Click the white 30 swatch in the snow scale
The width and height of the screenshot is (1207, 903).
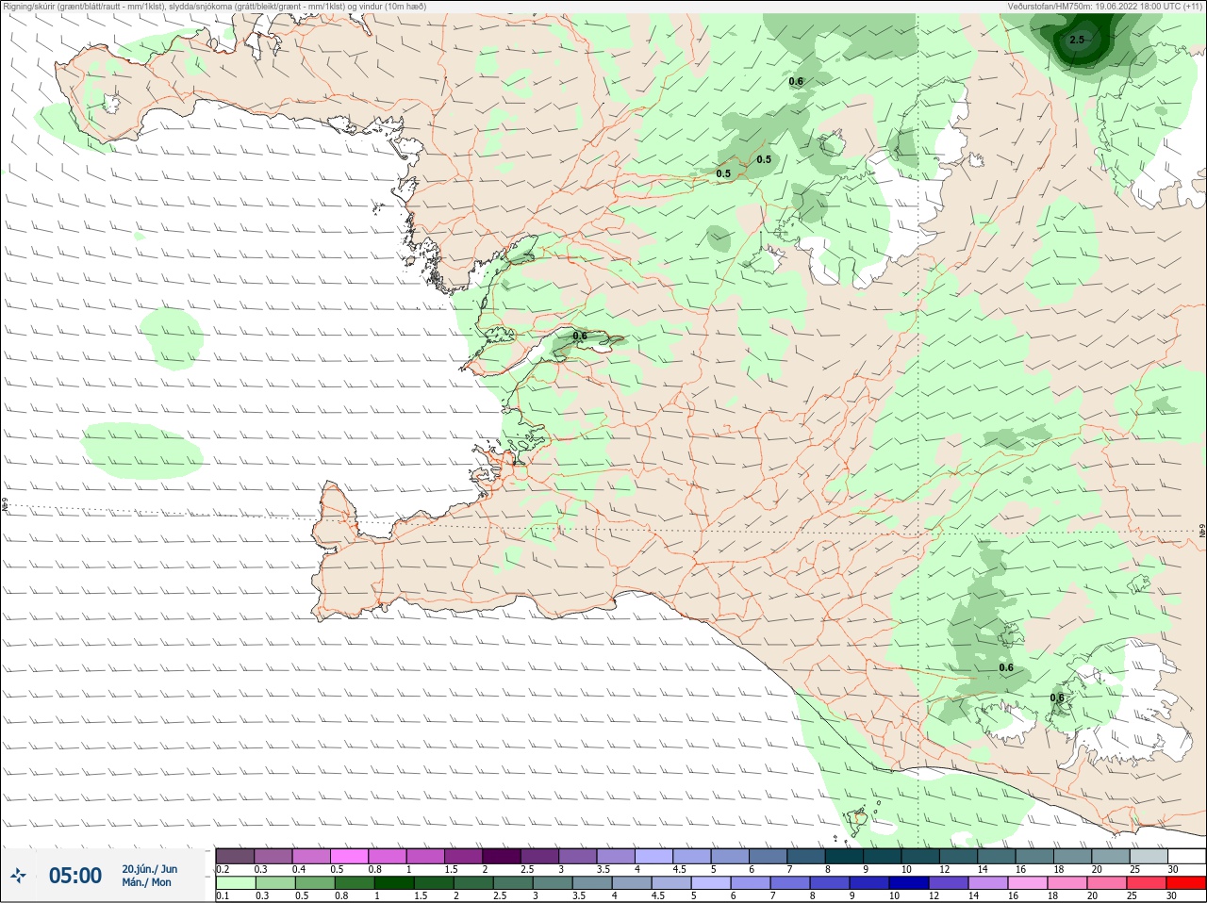1186,856
